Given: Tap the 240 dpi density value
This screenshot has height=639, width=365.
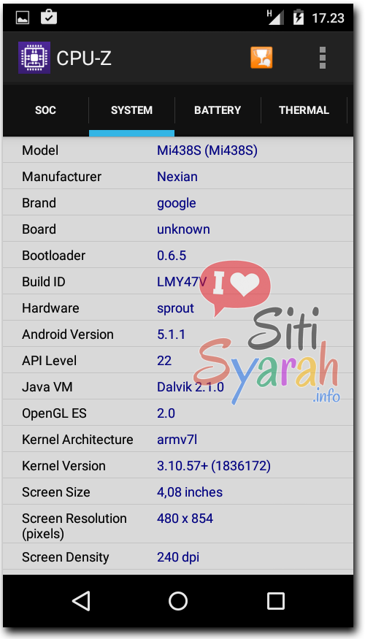Looking at the screenshot, I should (178, 557).
